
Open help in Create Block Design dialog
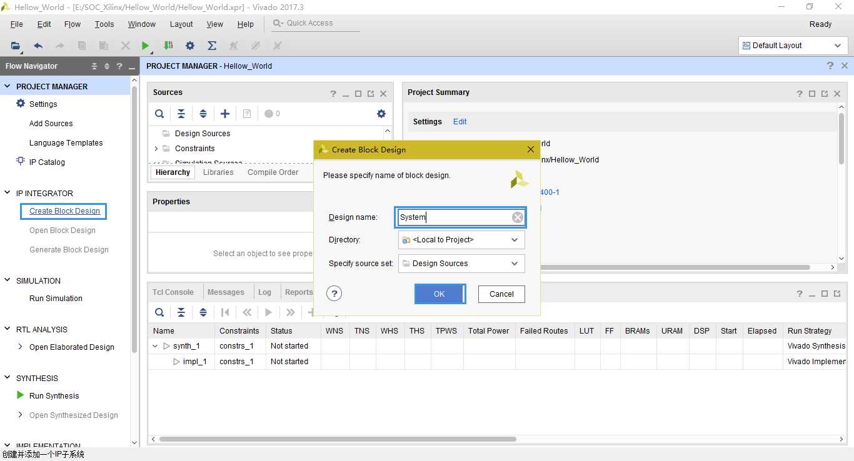(x=334, y=294)
